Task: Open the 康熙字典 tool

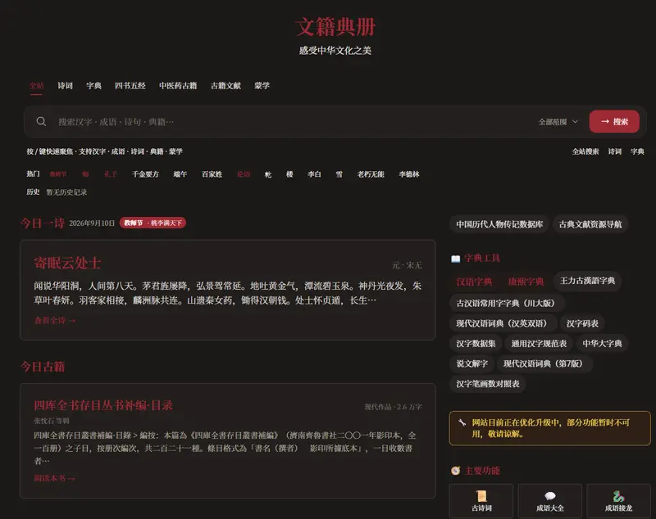Action: 526,282
